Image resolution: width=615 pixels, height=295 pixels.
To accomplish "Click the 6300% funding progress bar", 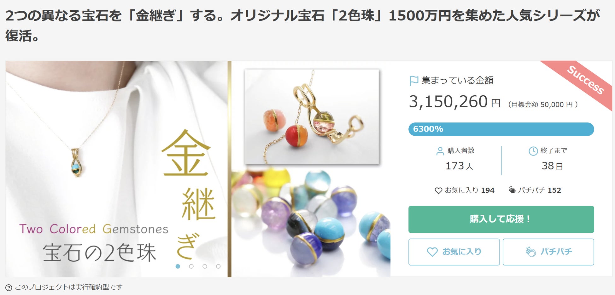I will pos(501,129).
